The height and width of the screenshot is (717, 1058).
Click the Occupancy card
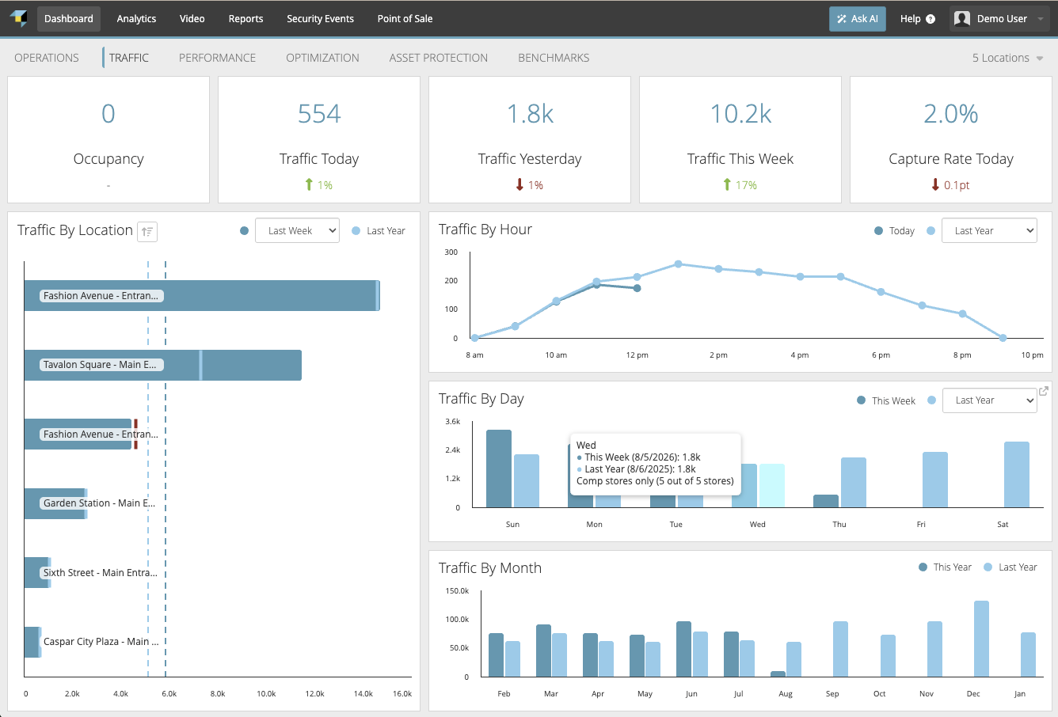pyautogui.click(x=108, y=140)
